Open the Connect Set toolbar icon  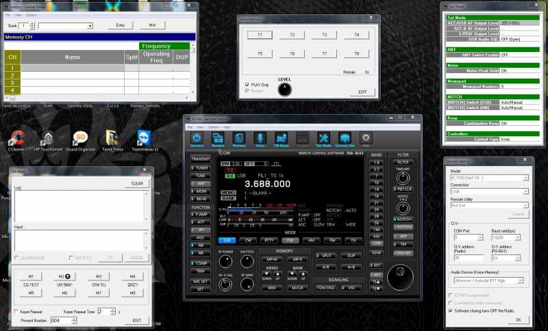click(345, 138)
